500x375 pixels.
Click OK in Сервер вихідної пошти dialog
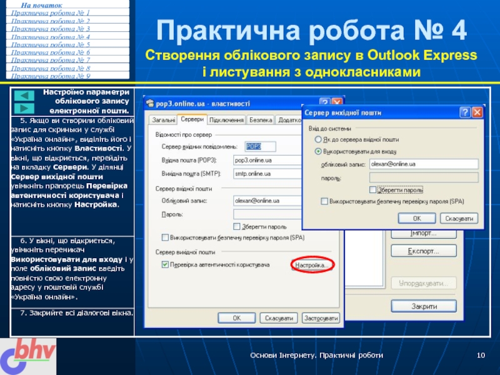[x=417, y=218]
